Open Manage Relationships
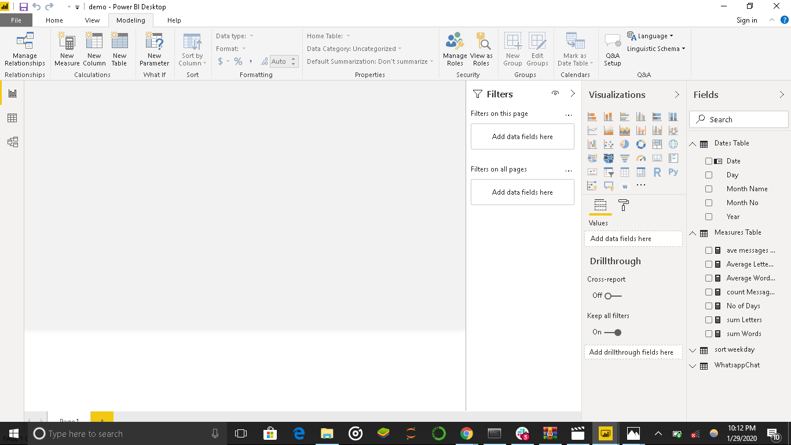This screenshot has width=791, height=445. point(25,50)
